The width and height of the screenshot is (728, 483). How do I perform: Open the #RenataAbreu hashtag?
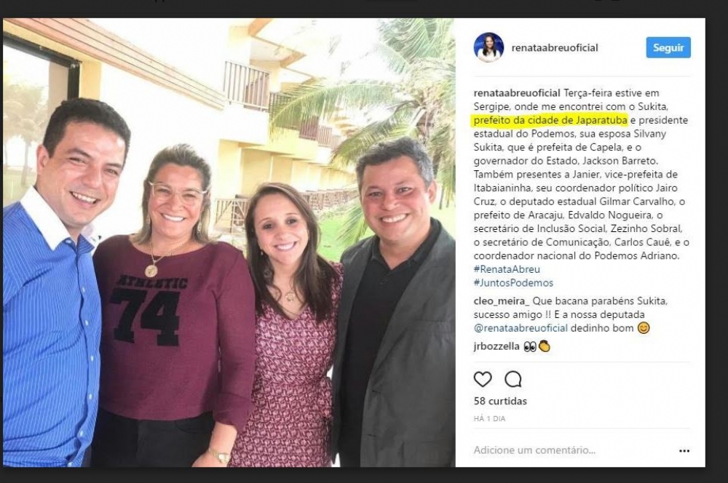pos(507,269)
